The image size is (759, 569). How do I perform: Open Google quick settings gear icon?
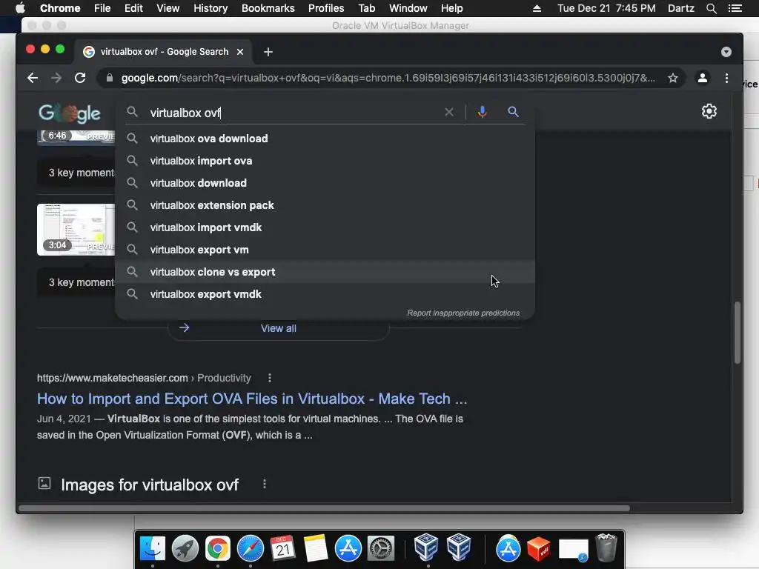click(x=709, y=111)
